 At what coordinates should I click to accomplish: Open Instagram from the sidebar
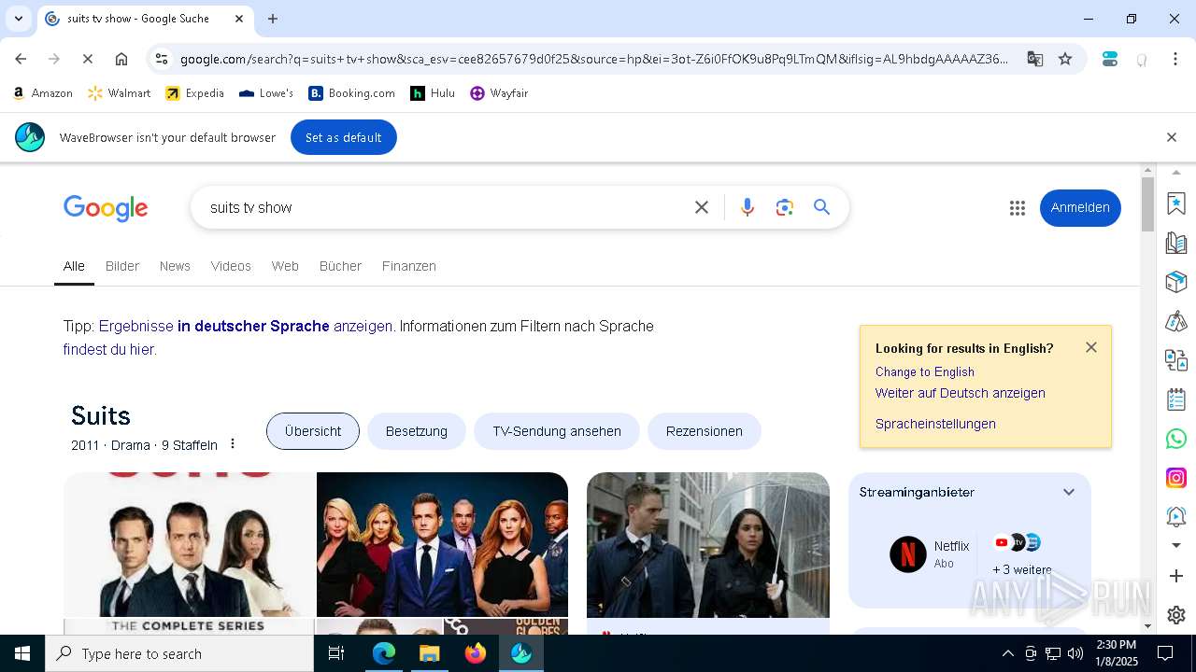pyautogui.click(x=1176, y=478)
